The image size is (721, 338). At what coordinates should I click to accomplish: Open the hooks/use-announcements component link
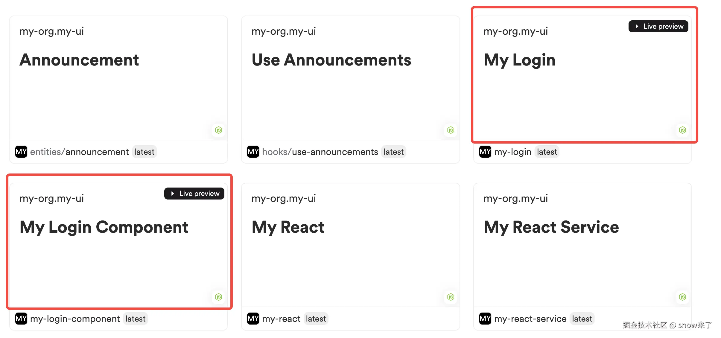320,152
